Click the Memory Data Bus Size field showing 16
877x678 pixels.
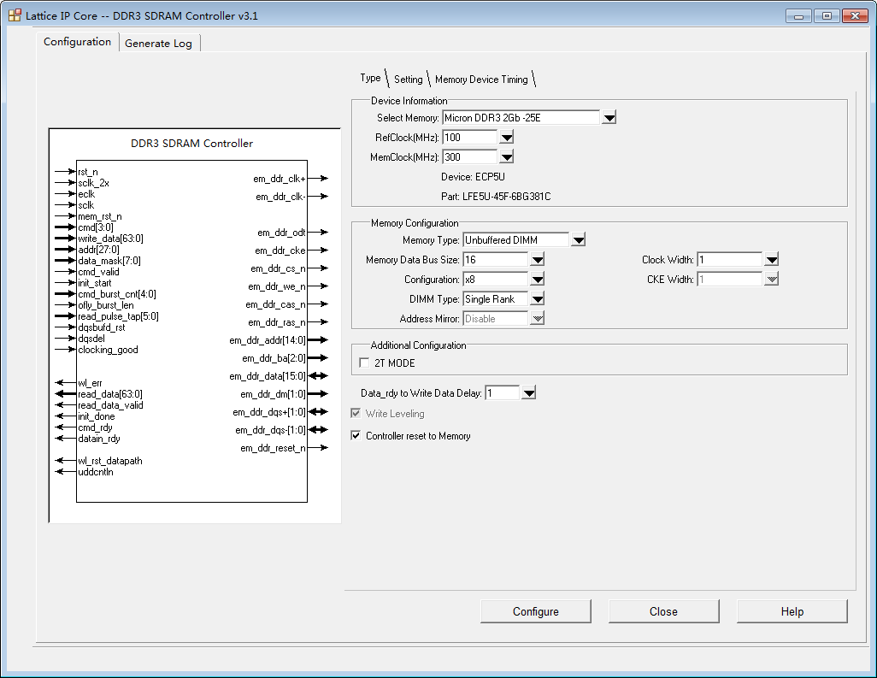[x=496, y=260]
